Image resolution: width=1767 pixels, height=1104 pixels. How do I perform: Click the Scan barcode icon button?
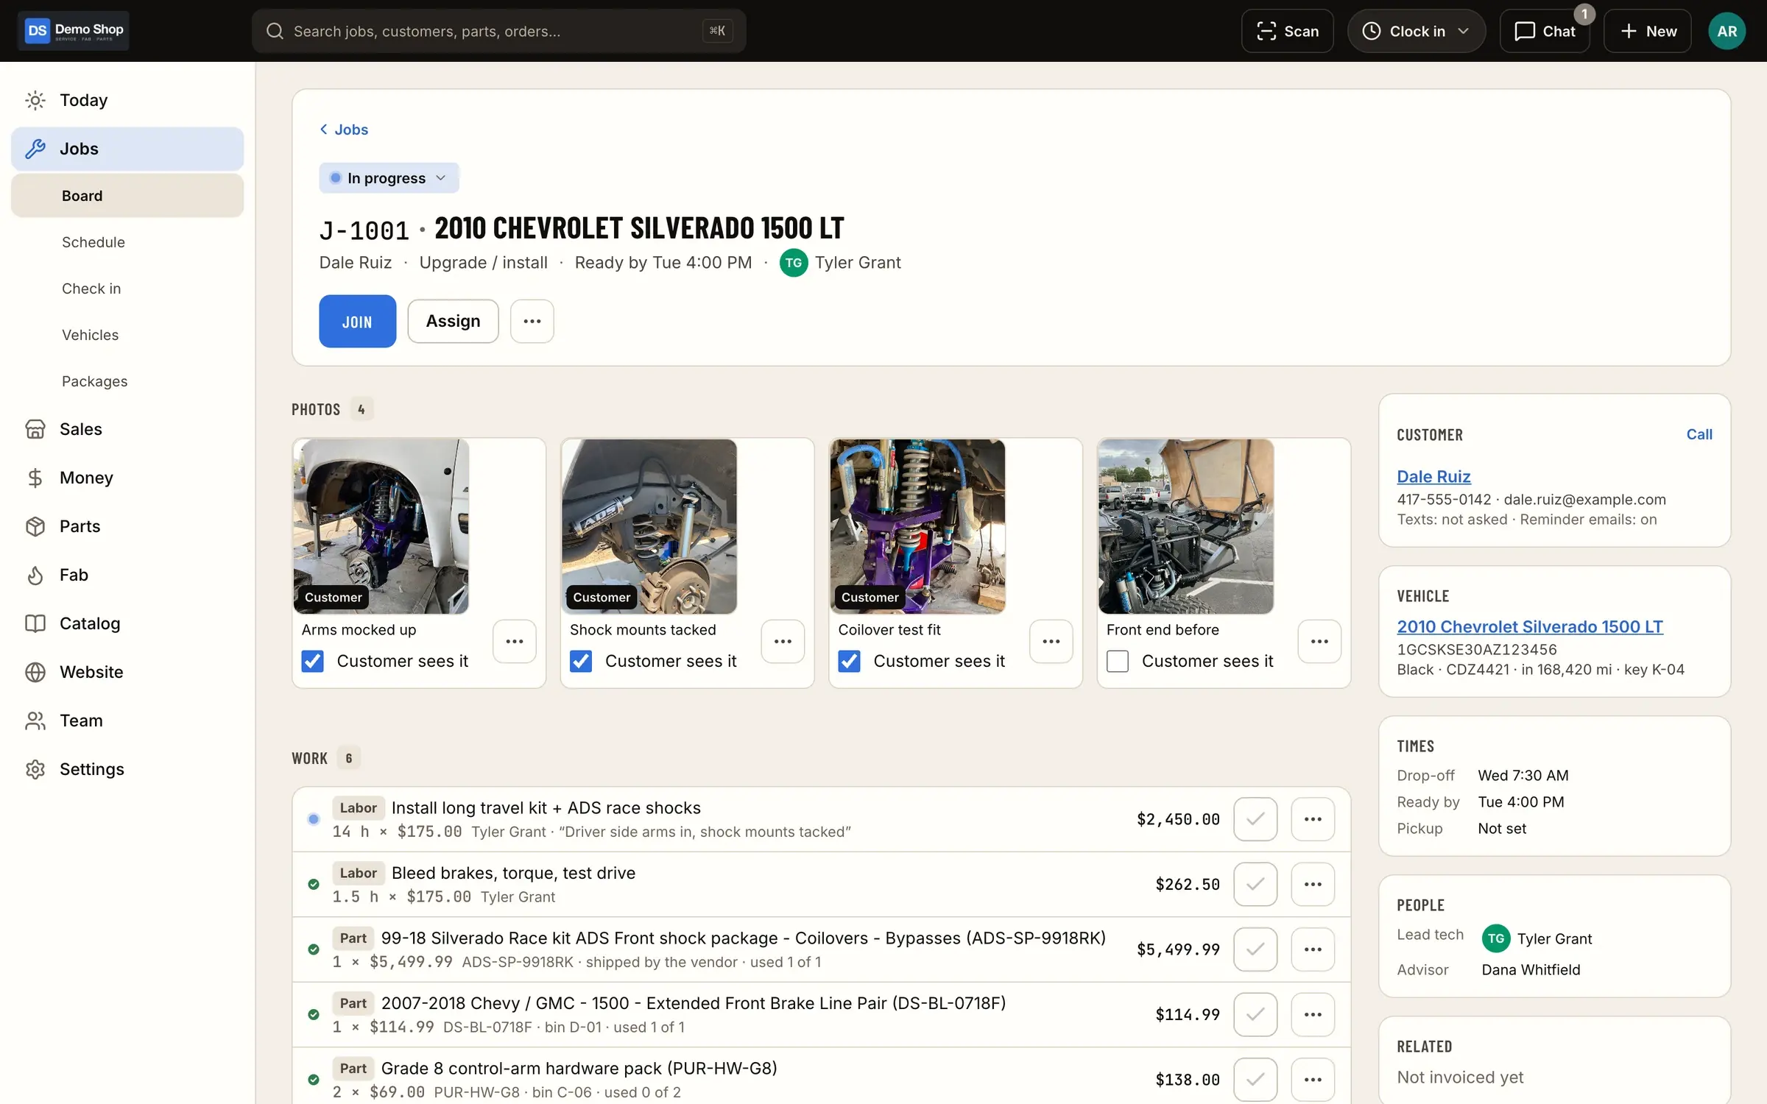tap(1287, 31)
